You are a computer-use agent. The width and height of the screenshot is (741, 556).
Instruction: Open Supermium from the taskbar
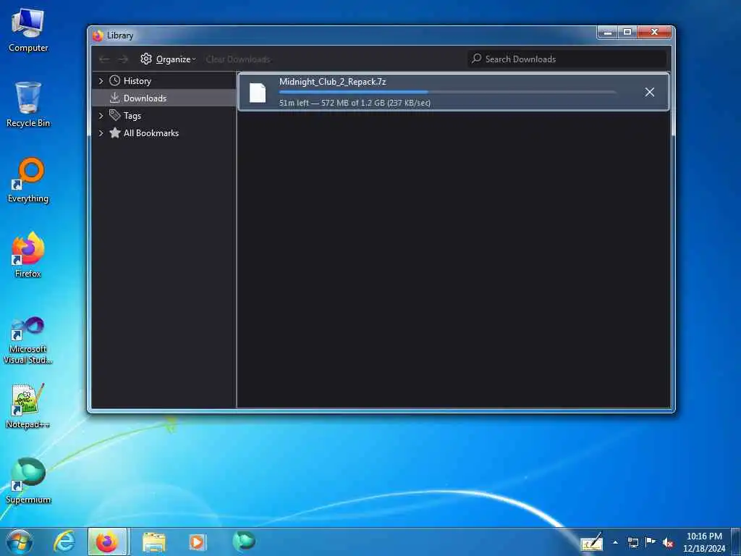pos(244,542)
